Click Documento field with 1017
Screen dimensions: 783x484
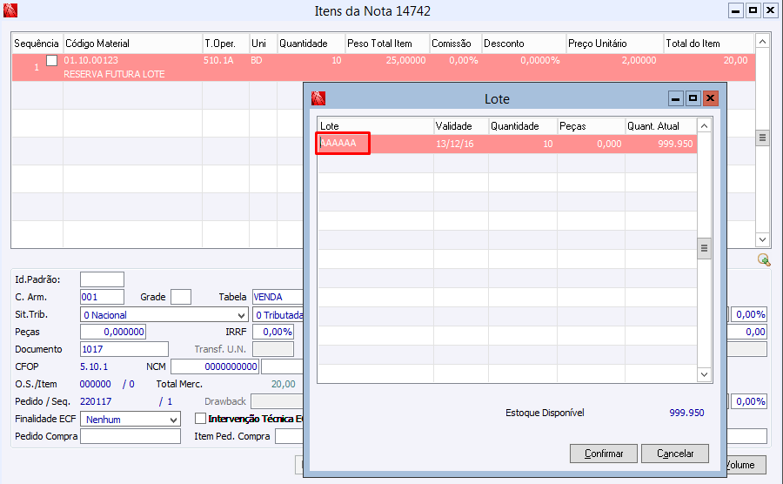(x=124, y=349)
